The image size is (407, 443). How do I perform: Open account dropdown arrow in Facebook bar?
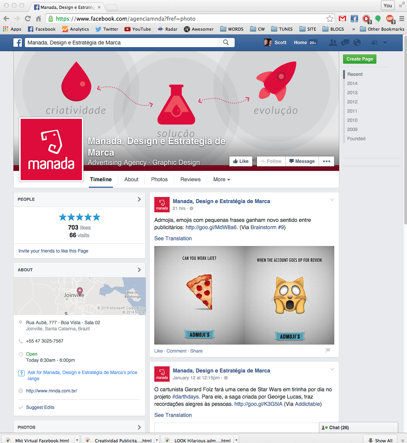pyautogui.click(x=385, y=43)
